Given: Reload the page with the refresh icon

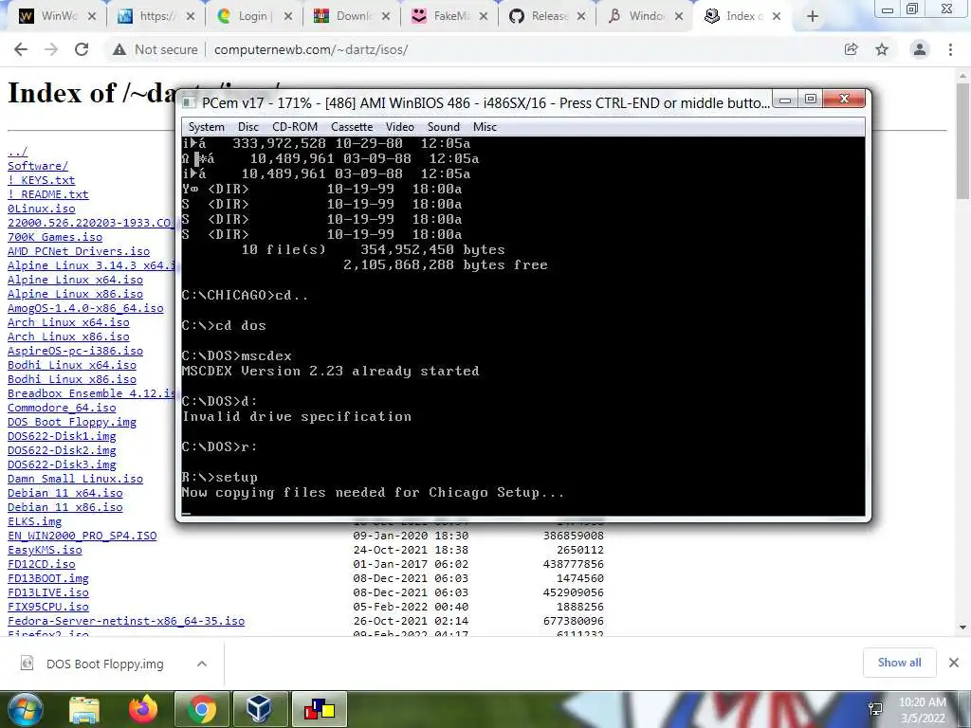Looking at the screenshot, I should click(82, 49).
